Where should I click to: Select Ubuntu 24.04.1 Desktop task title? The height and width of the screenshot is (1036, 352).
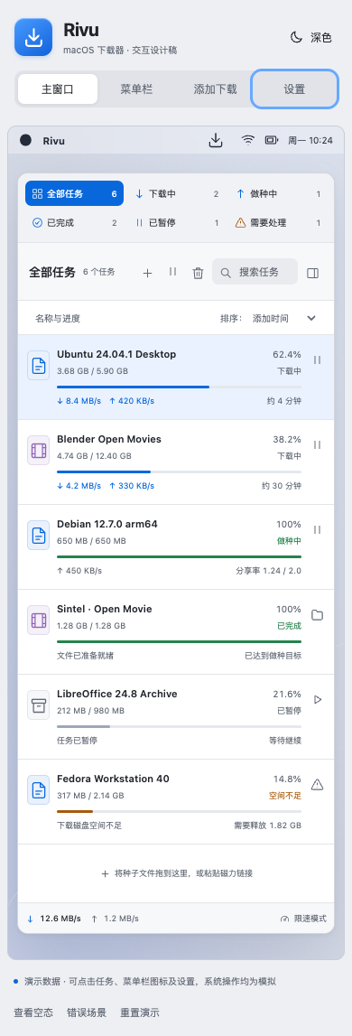pyautogui.click(x=116, y=354)
